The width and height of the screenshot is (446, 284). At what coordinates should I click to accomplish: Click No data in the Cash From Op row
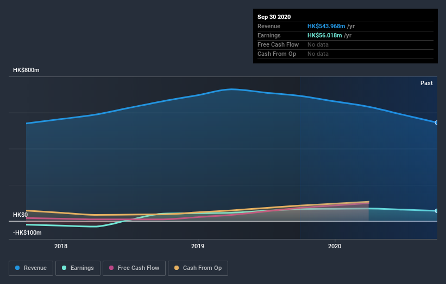click(318, 54)
